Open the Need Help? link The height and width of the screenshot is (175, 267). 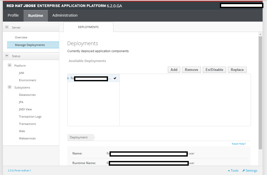click(239, 143)
